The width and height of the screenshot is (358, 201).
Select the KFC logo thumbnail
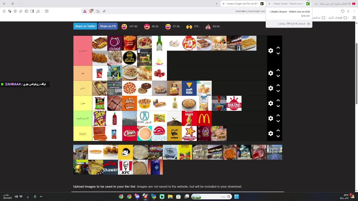(x=125, y=167)
